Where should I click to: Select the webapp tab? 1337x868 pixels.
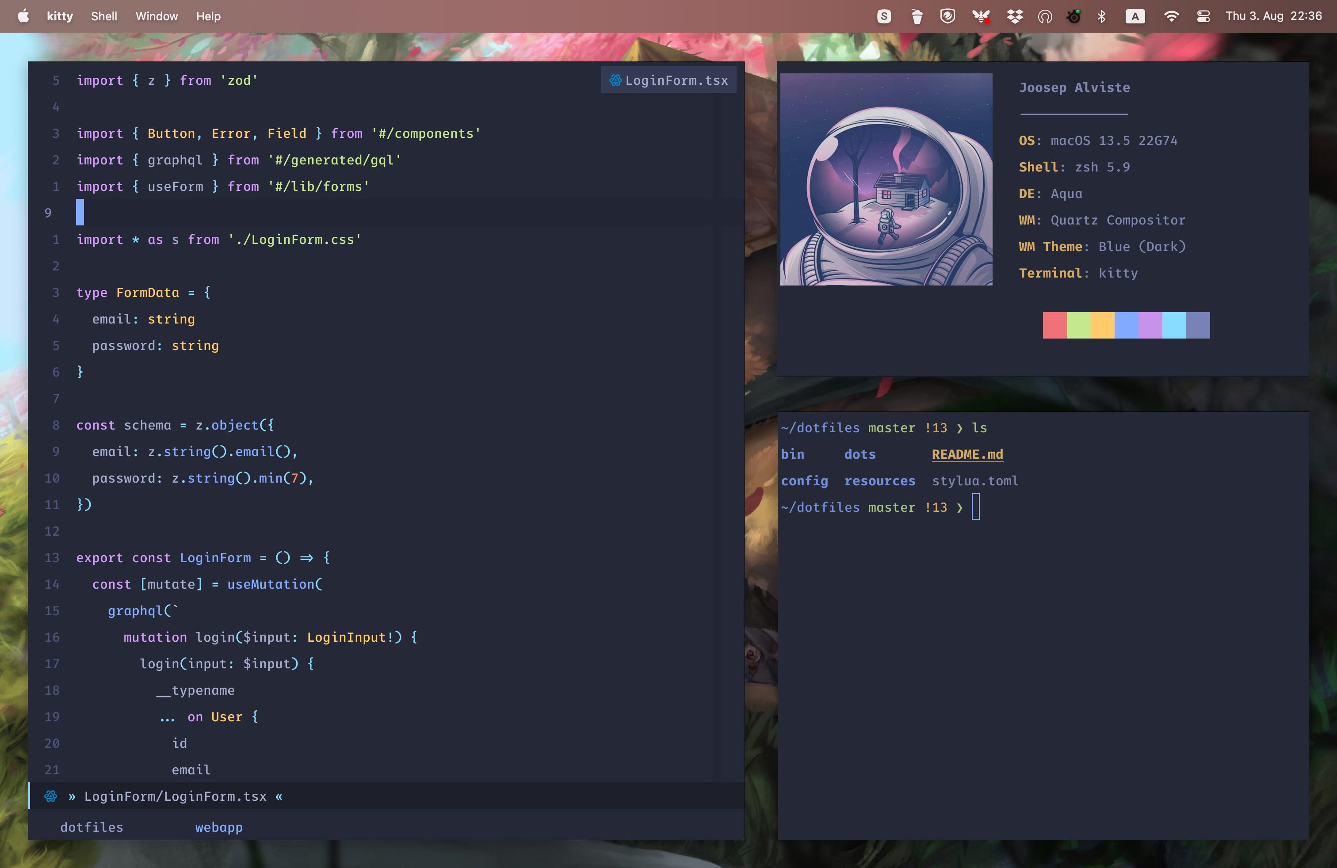(218, 827)
